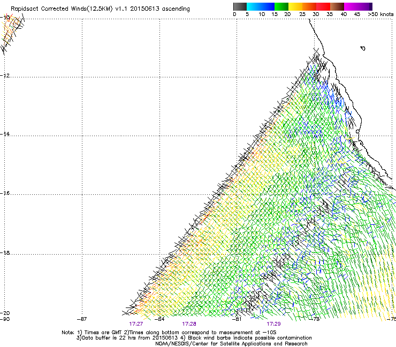Image resolution: width=396 pixels, height=347 pixels.
Task: Click the latitude label -12
Action: [5, 75]
